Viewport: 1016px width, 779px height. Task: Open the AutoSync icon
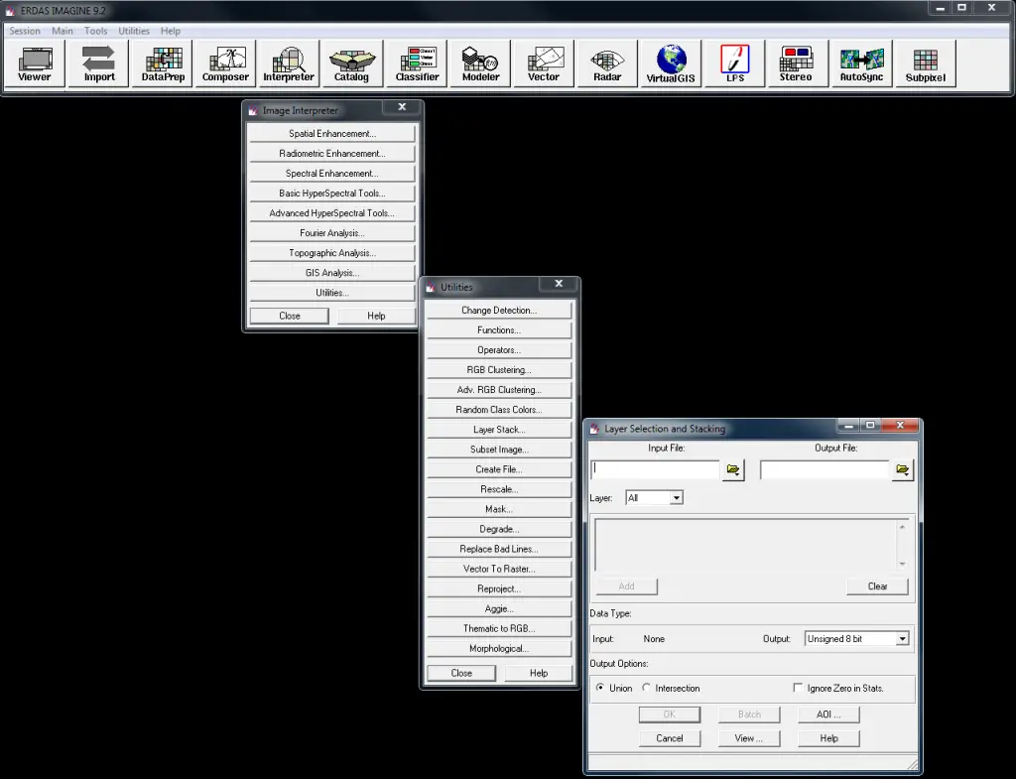(861, 64)
